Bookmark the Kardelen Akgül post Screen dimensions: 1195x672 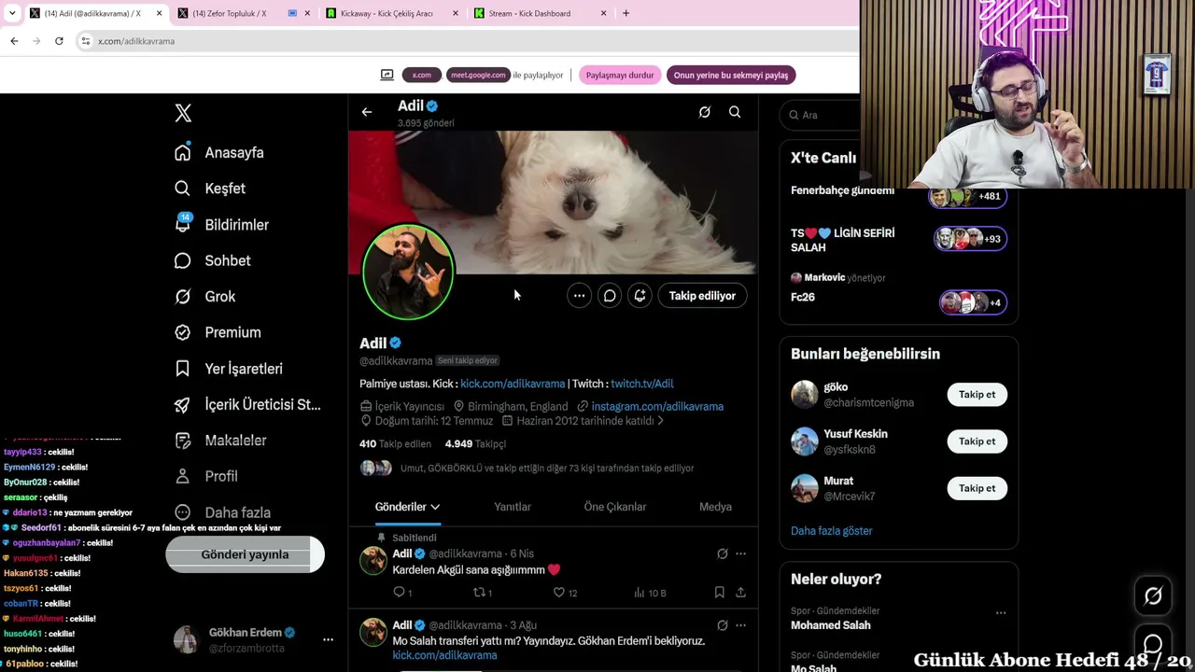[x=719, y=593]
